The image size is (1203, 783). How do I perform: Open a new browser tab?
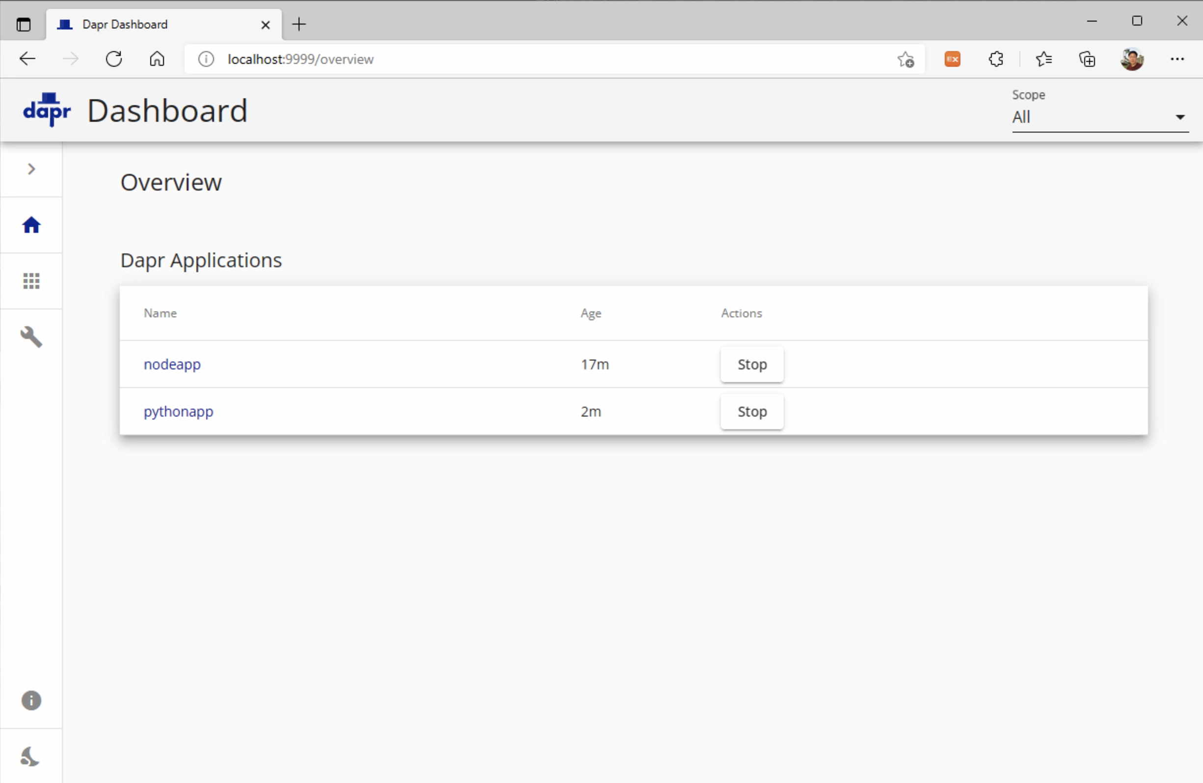299,24
